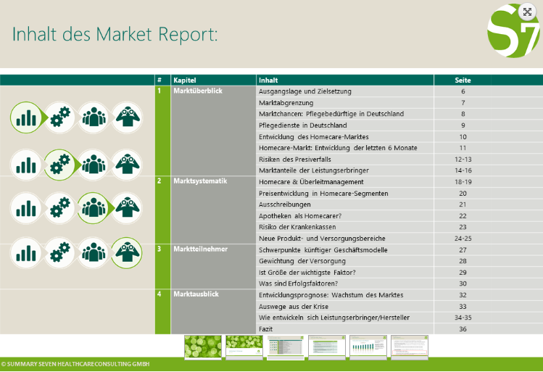Select the highlighted gears icon
The image size is (543, 372).
click(60, 165)
